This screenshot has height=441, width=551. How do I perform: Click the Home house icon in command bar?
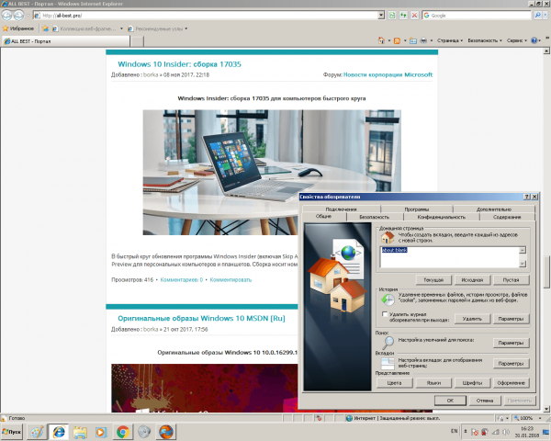click(381, 40)
